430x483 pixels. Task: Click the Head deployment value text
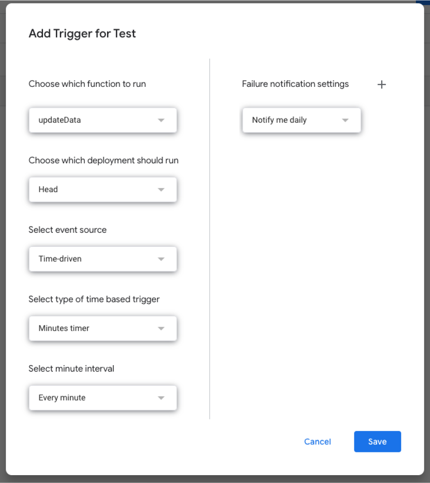tap(48, 189)
